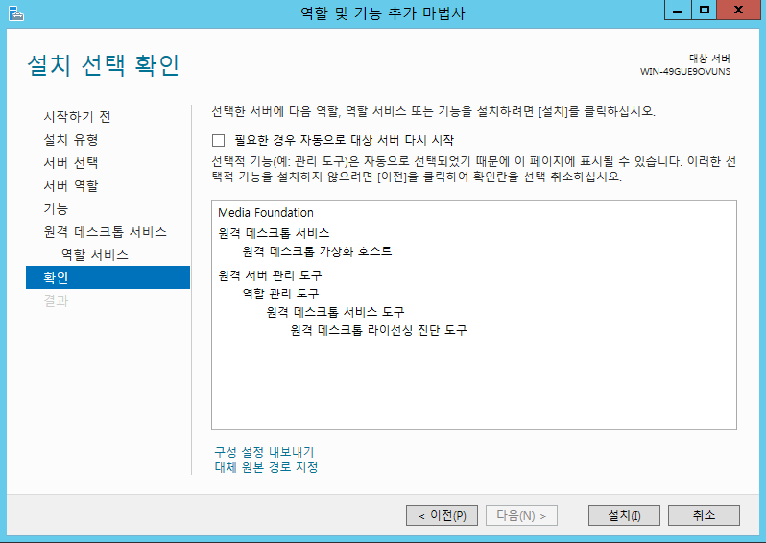Click 원격 데스크톱 서비스 in confirmation list
Screen dimensions: 766x543
click(274, 233)
